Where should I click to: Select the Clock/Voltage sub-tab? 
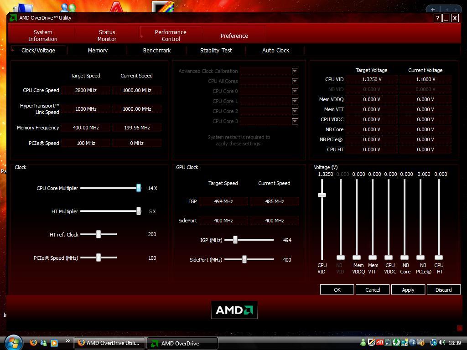point(38,50)
